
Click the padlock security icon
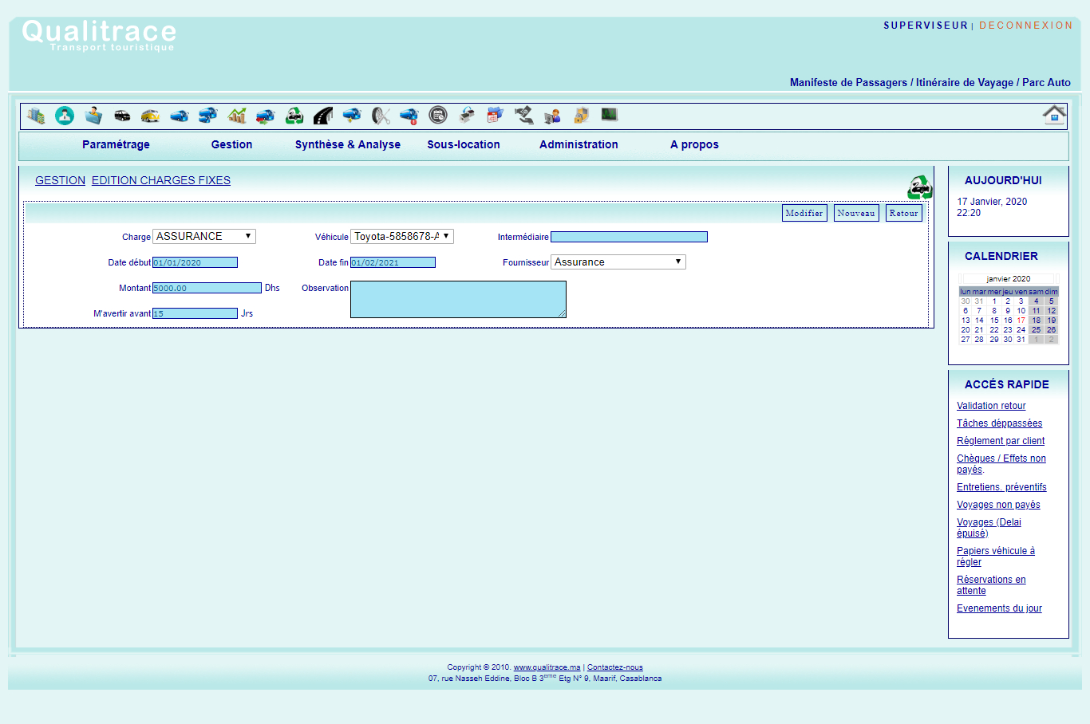[x=581, y=116]
